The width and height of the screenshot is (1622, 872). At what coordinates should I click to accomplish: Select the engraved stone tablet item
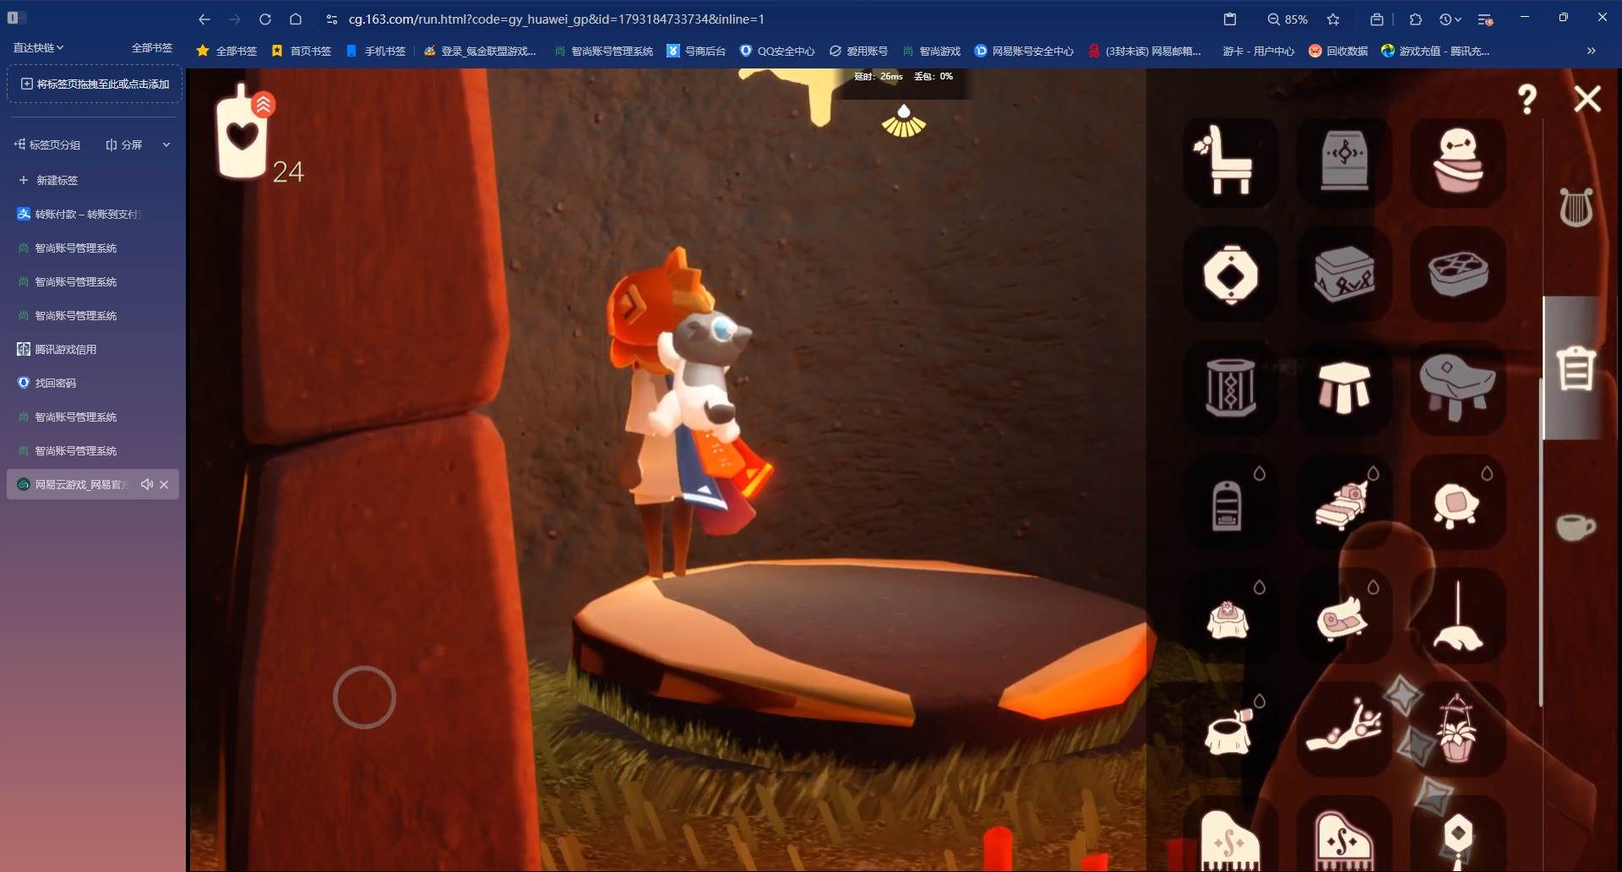[1344, 161]
